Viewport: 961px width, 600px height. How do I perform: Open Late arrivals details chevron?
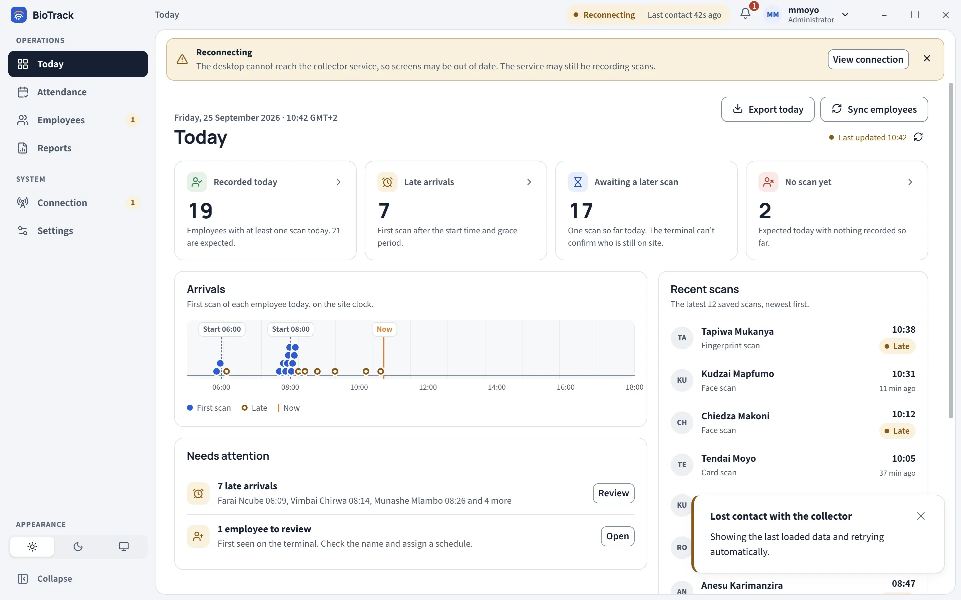529,182
